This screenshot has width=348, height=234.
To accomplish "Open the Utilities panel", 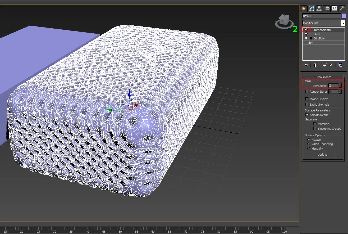I will [342, 8].
